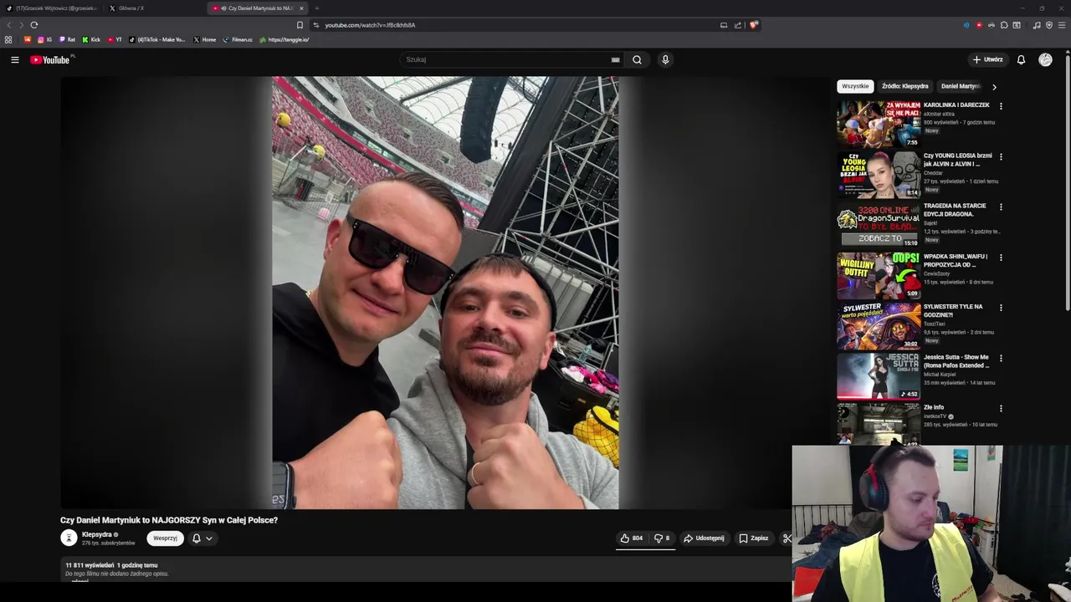Open the Filman.cc bookmark

[x=238, y=39]
